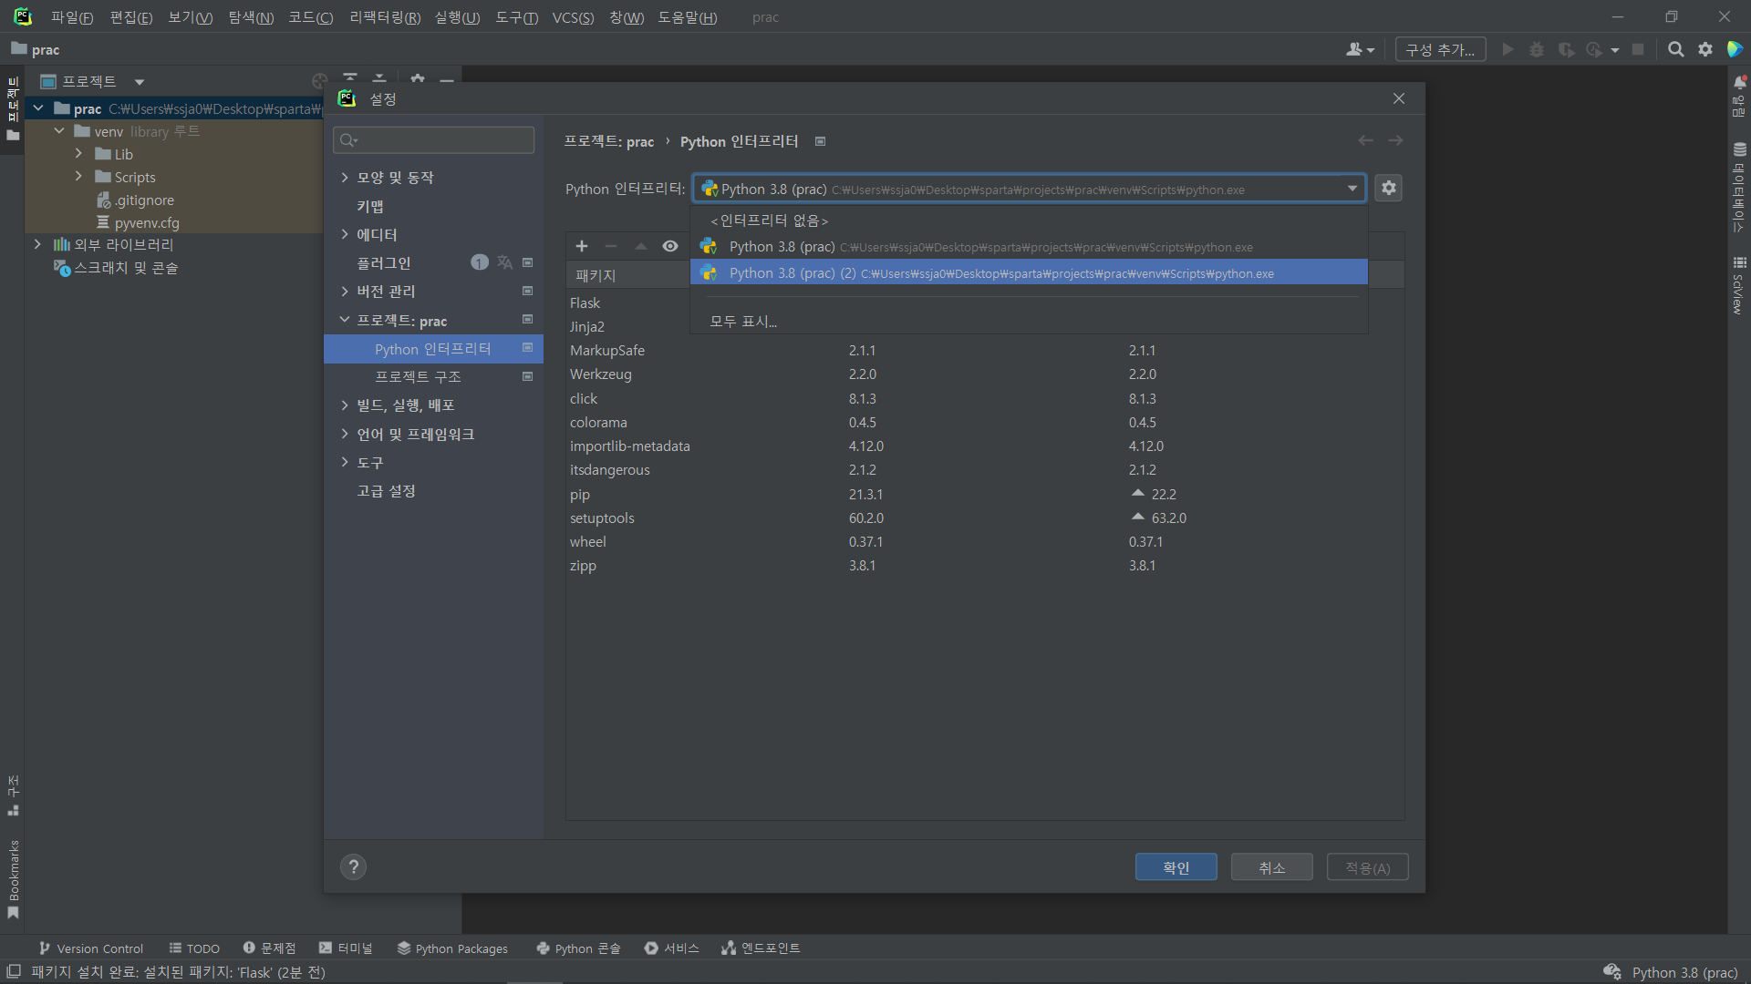The width and height of the screenshot is (1751, 984).
Task: Choose <인터프리터 없음> from the interpreter list
Action: [1029, 220]
